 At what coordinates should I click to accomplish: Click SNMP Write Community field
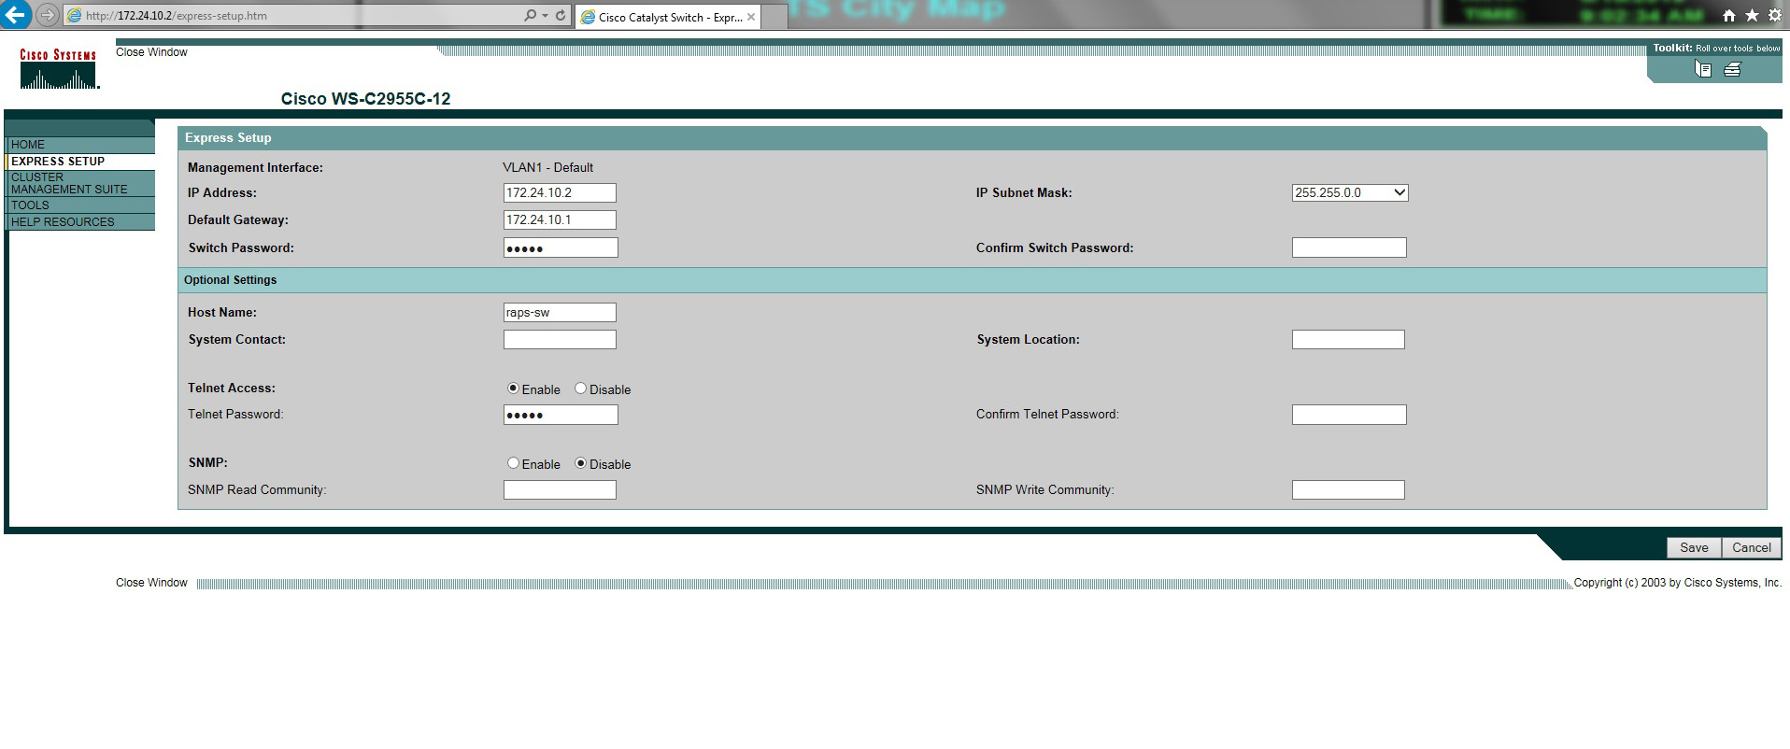pos(1348,489)
